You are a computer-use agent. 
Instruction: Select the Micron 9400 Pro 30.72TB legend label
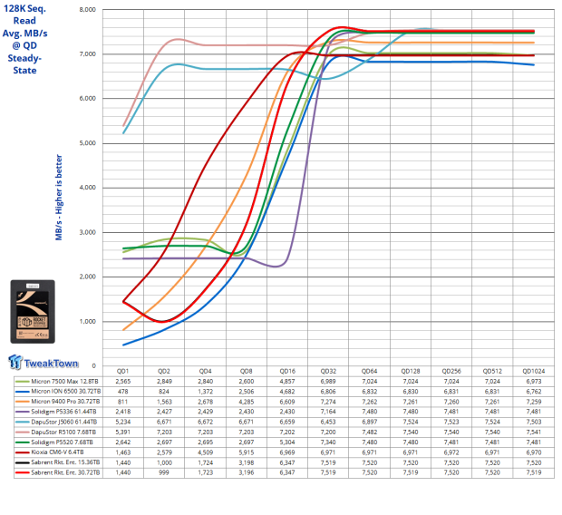[65, 402]
